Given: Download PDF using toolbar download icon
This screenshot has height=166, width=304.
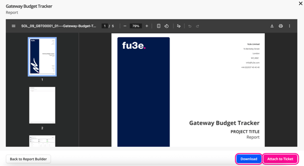Looking at the screenshot, I should [272, 26].
